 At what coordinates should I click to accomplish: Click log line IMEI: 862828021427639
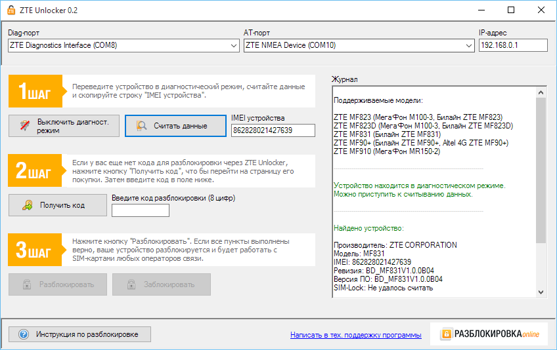(372, 262)
